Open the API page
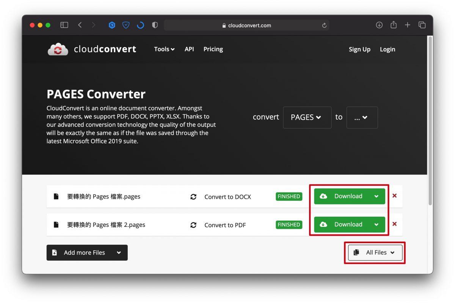455x303 pixels. tap(189, 49)
